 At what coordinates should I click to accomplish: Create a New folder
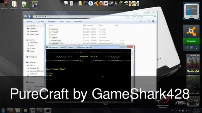(x=78, y=21)
